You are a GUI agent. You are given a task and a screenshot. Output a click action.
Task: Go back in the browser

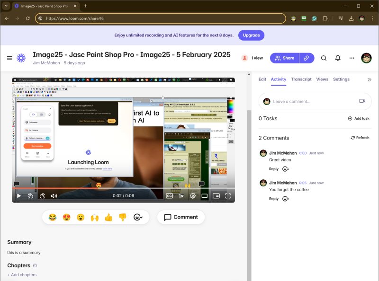click(7, 18)
